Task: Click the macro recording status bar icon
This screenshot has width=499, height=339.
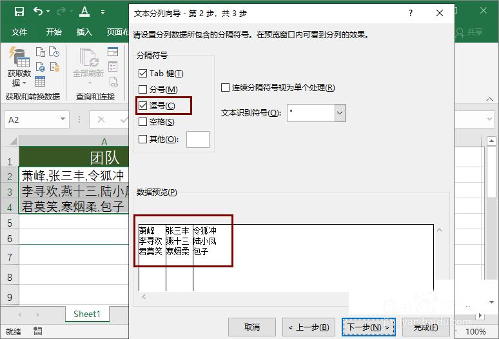Action: pyautogui.click(x=38, y=331)
